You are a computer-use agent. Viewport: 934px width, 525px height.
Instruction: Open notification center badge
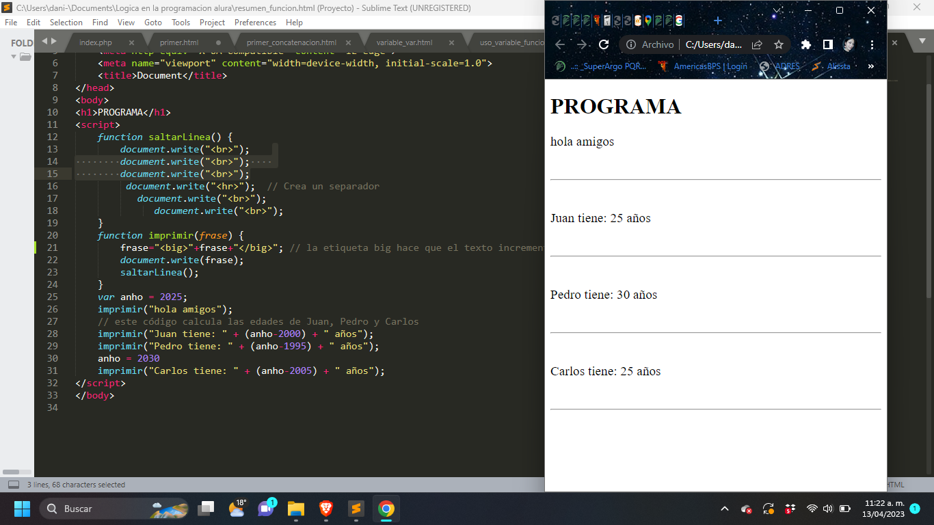coord(915,509)
